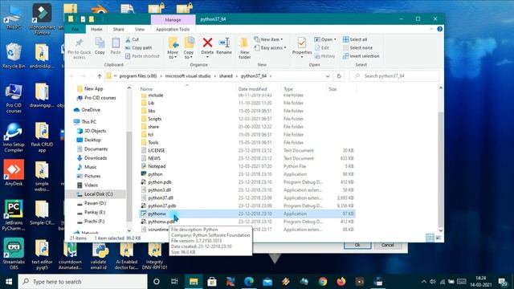The width and height of the screenshot is (514, 289).
Task: Sort by the Name column header
Action: click(x=146, y=89)
